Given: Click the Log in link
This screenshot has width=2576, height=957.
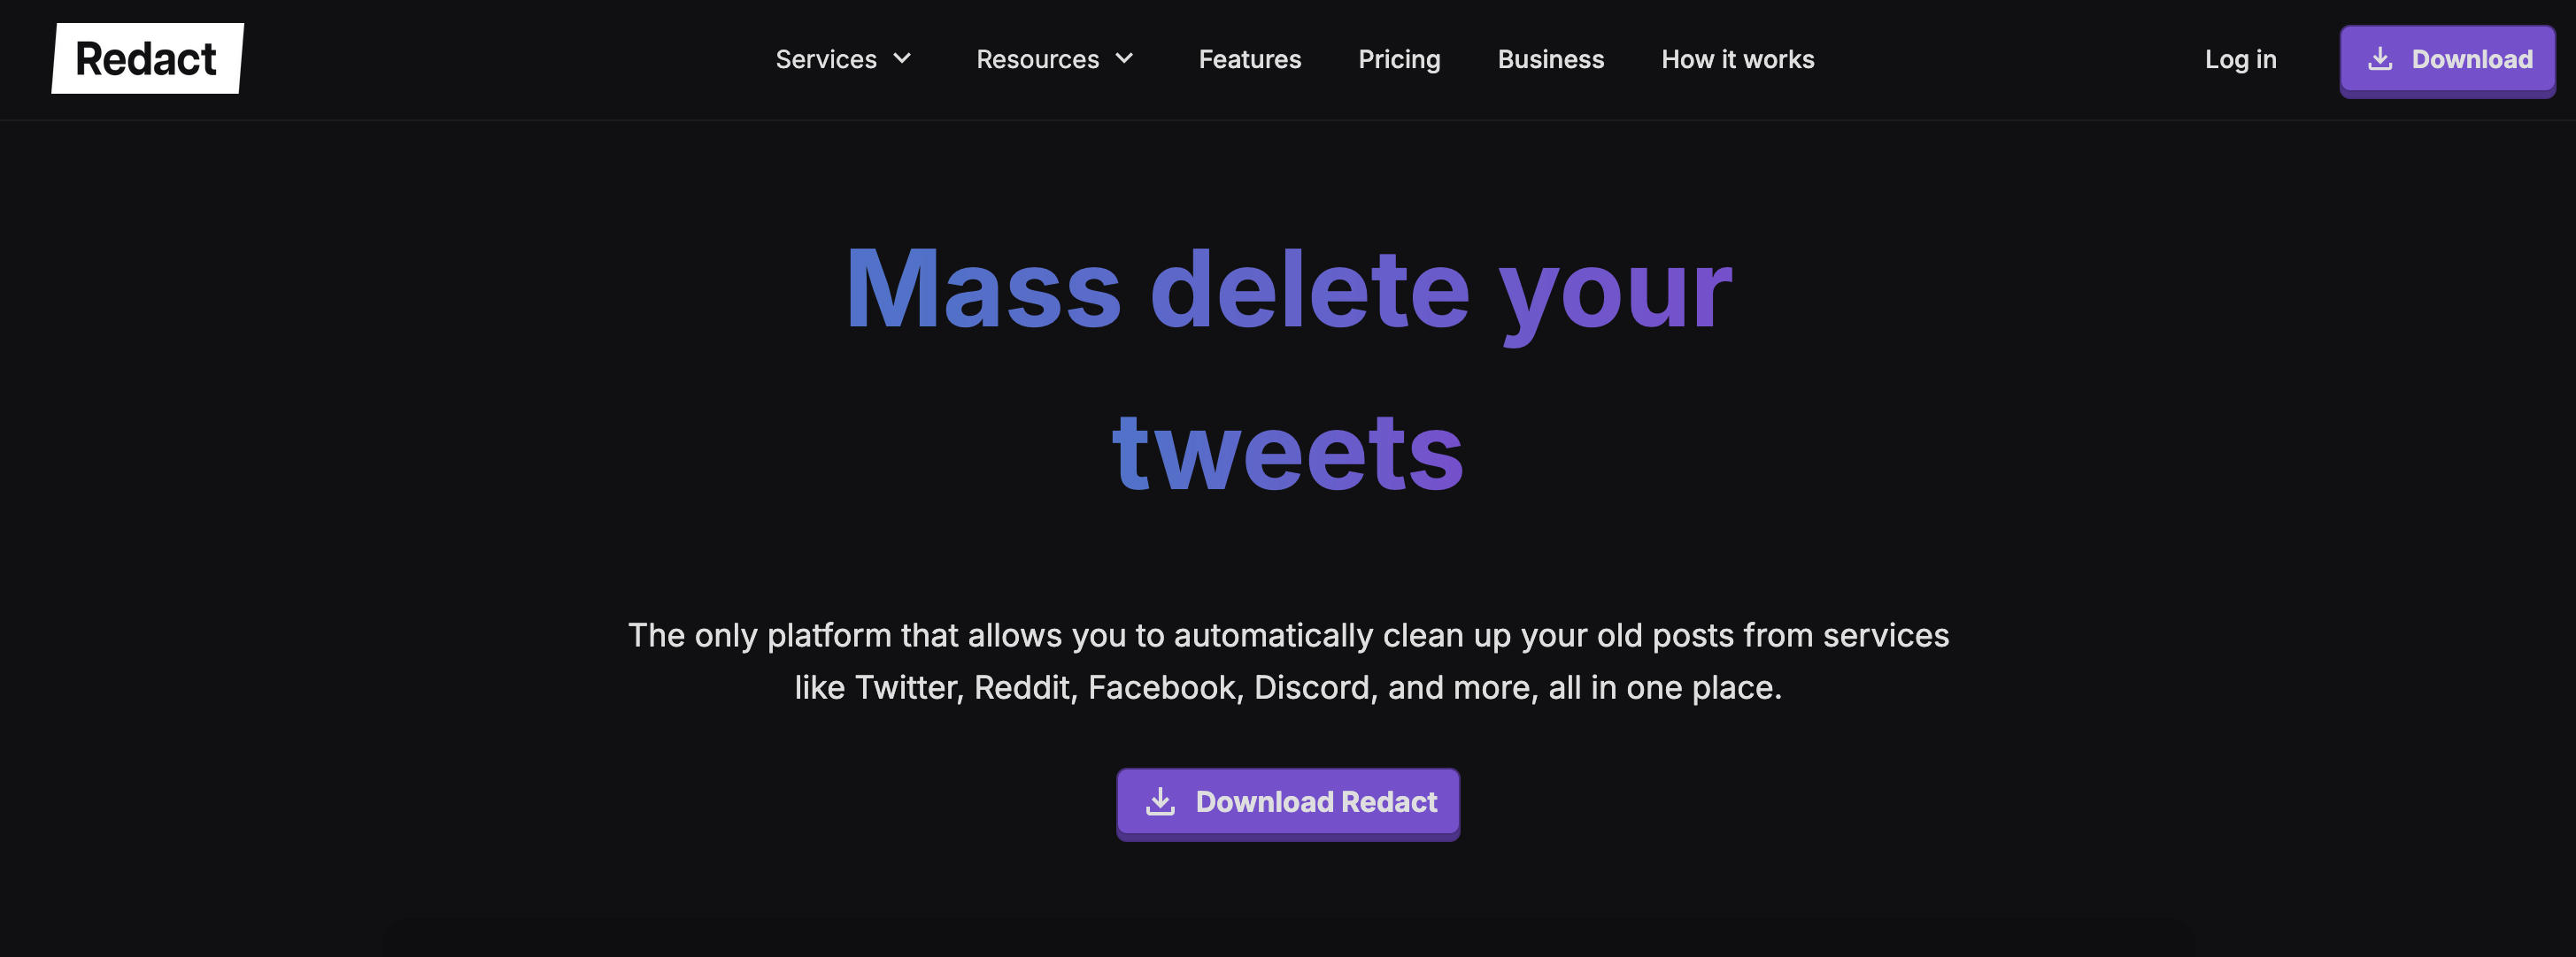Looking at the screenshot, I should click(x=2240, y=60).
